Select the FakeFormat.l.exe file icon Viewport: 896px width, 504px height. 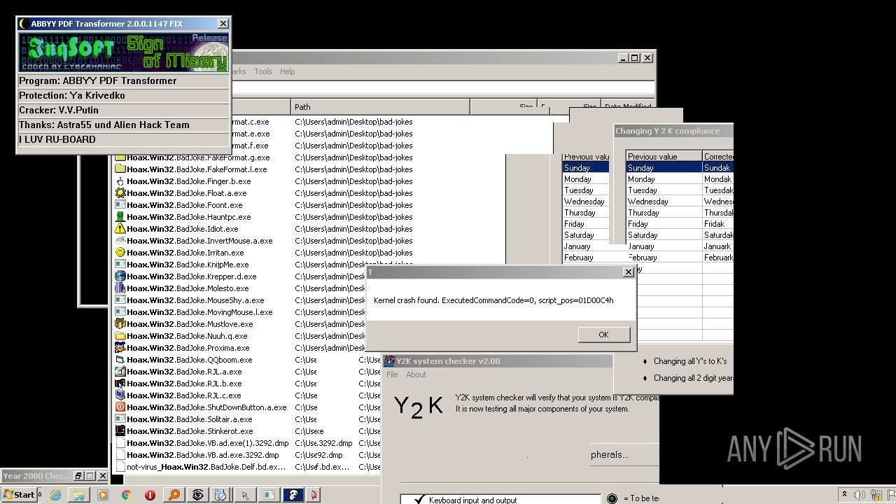120,169
